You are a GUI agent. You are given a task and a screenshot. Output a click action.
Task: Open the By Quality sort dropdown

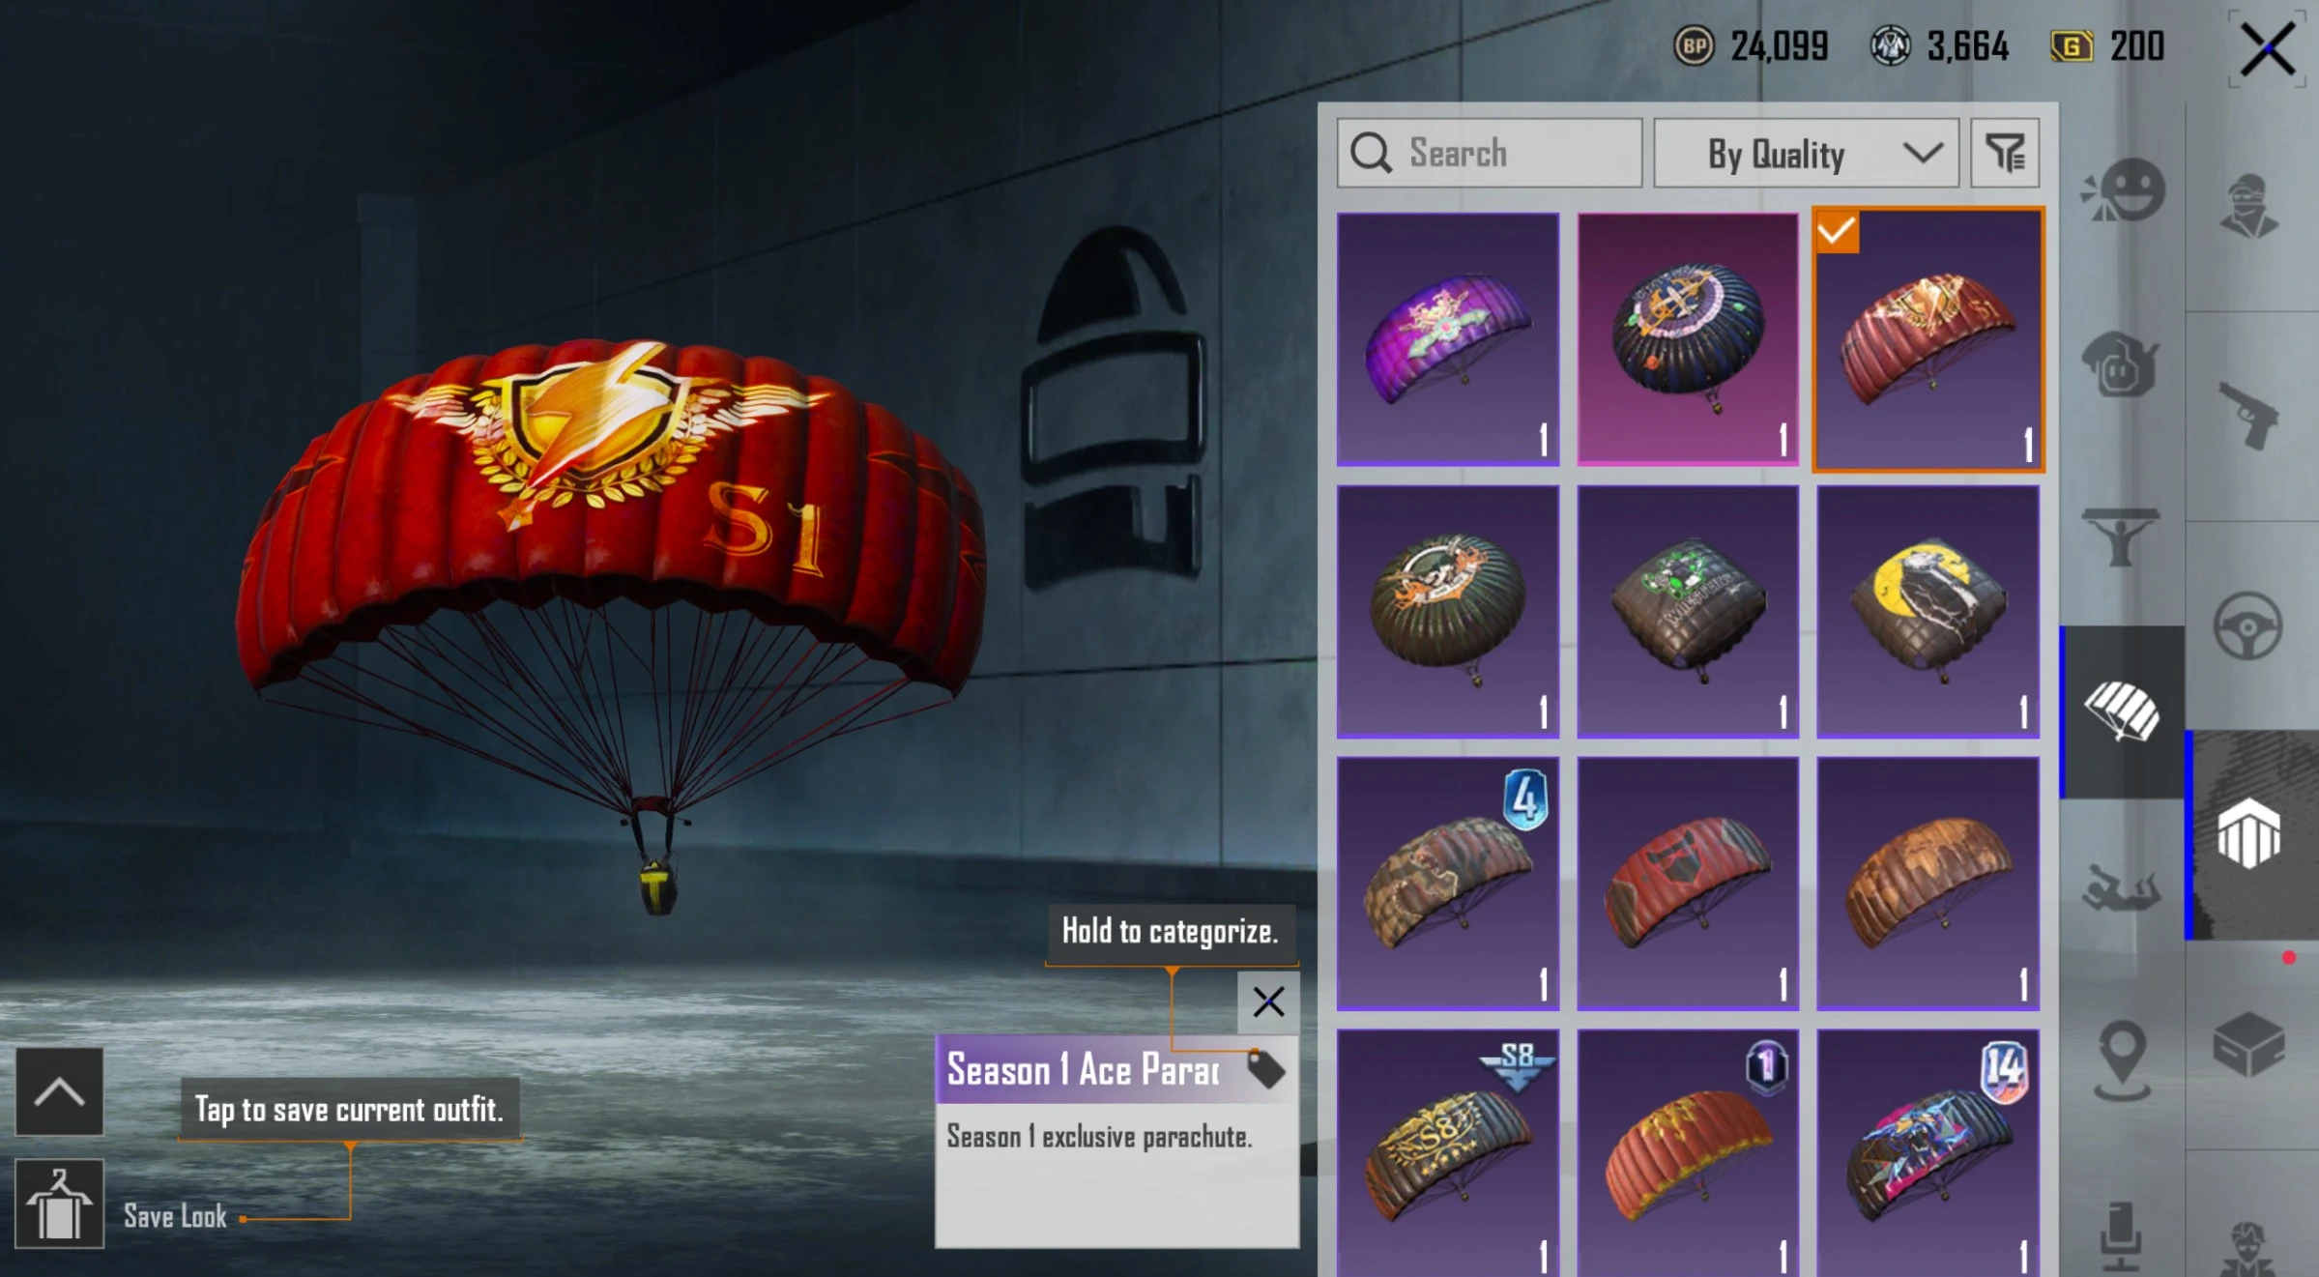1806,153
